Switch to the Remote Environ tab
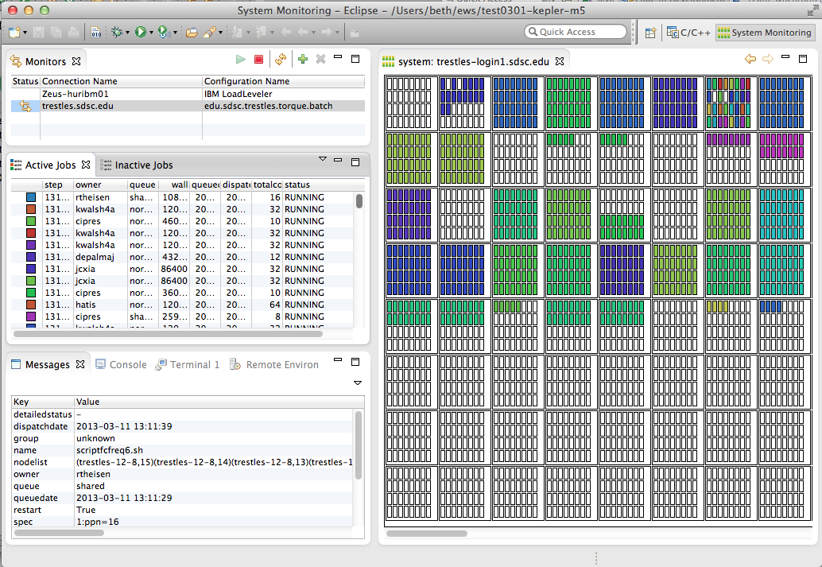The image size is (822, 567). (x=274, y=364)
